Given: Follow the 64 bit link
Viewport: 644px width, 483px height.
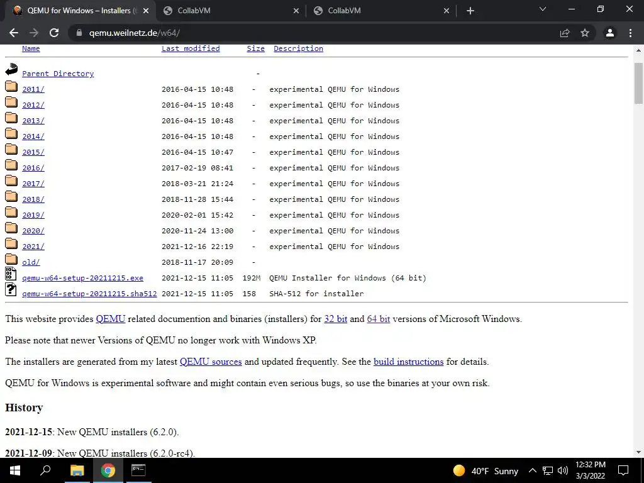Looking at the screenshot, I should click(x=378, y=319).
